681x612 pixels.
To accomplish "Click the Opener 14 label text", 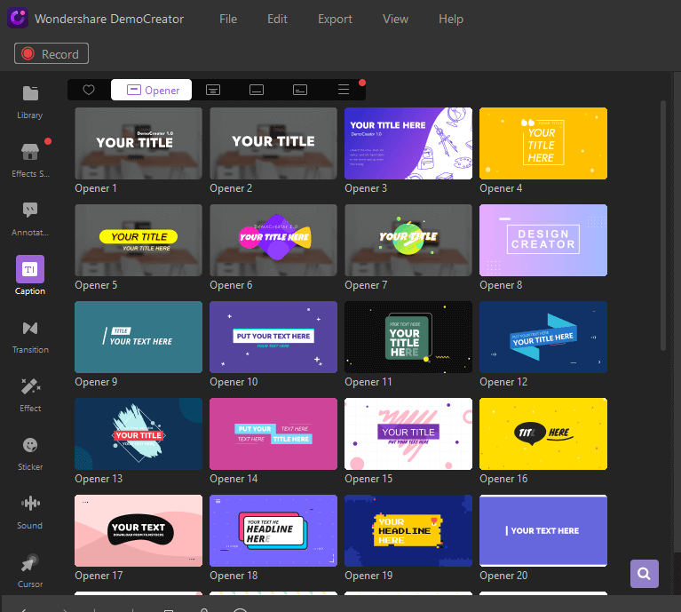I will point(234,479).
